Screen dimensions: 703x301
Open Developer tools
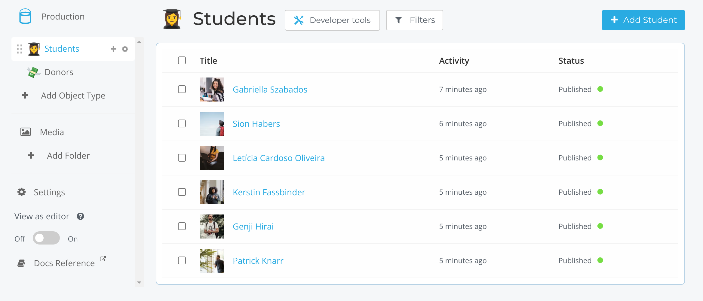click(x=332, y=20)
